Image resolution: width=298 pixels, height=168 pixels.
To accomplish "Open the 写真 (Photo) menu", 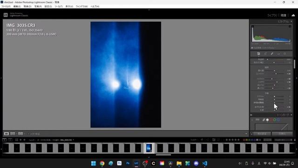I will click(x=38, y=7).
